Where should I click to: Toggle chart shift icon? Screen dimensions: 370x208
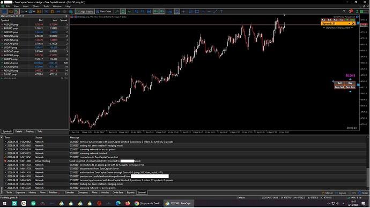pyautogui.click(x=162, y=11)
